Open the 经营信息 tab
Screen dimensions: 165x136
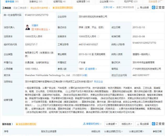[83, 2]
